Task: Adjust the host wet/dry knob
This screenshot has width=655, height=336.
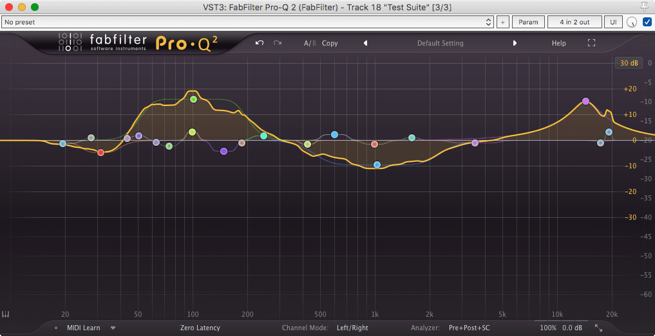Action: point(632,22)
